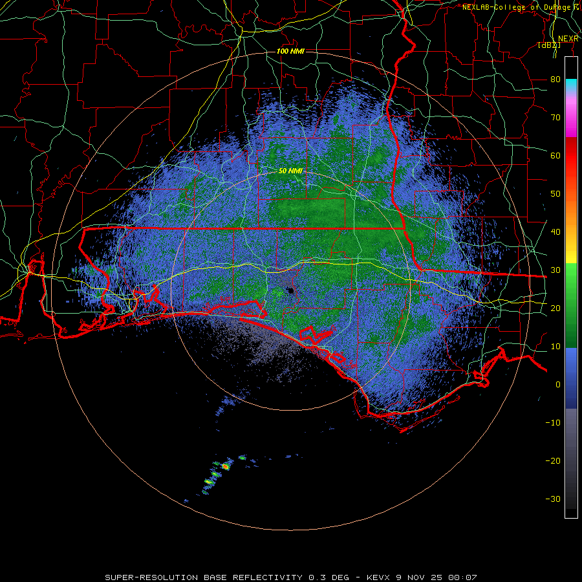Click the green segment of the color bar

pyautogui.click(x=571, y=305)
